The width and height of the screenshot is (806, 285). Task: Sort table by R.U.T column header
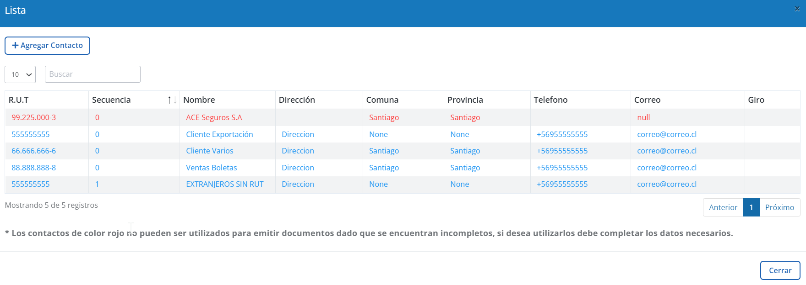[19, 100]
